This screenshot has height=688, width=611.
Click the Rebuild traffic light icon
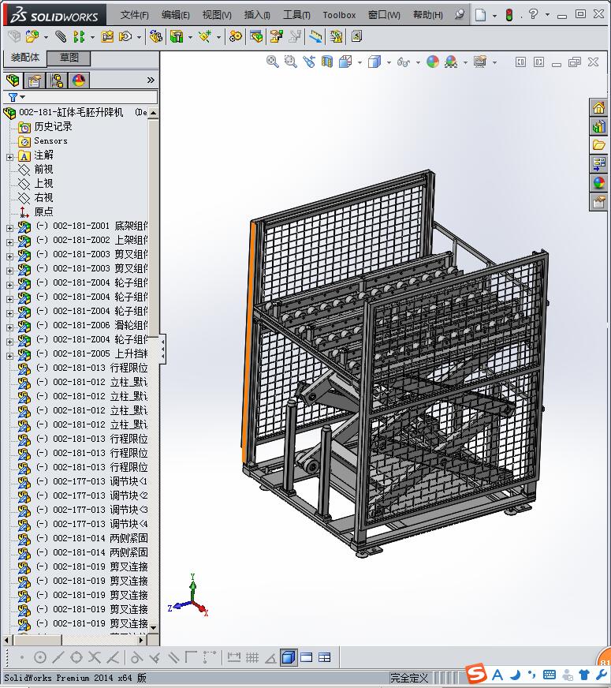pos(509,15)
